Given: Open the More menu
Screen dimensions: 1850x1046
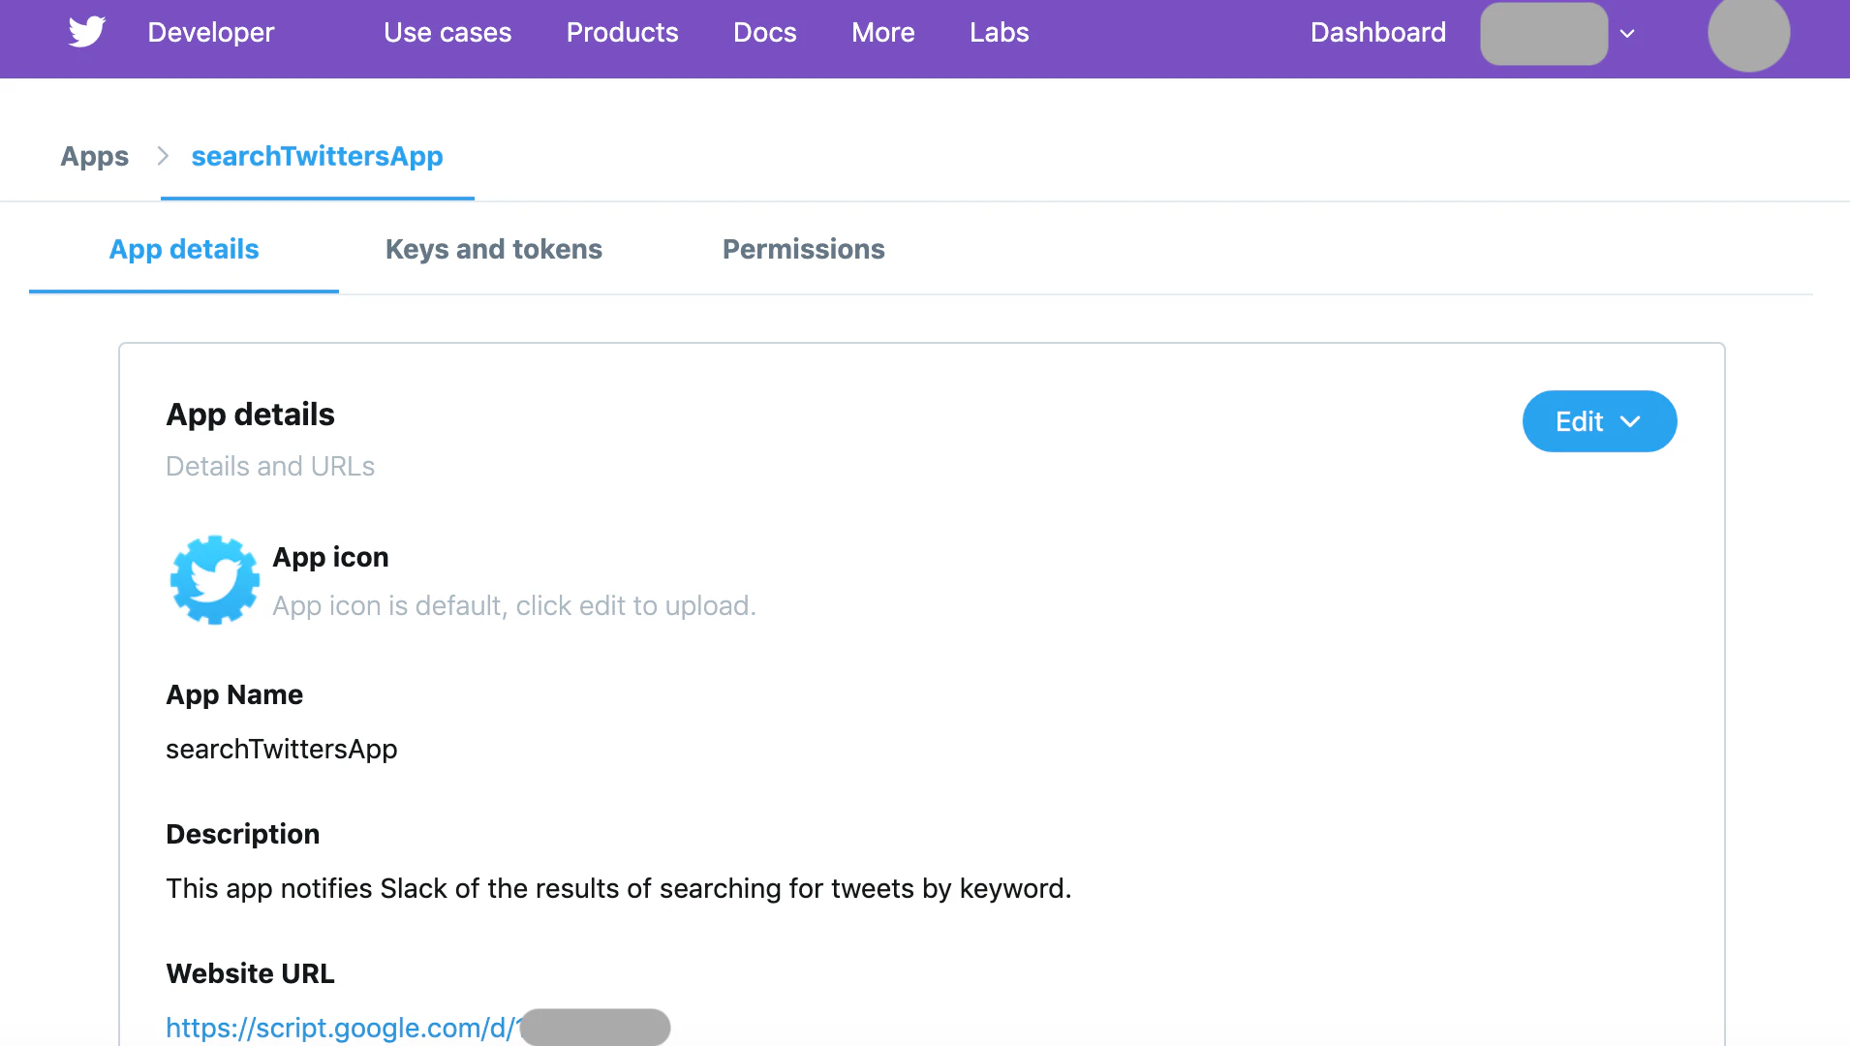Looking at the screenshot, I should [882, 33].
